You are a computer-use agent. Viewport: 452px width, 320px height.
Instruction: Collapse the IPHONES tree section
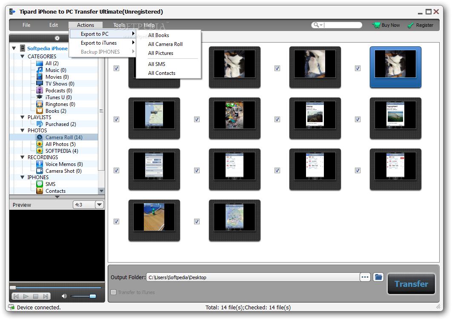(x=23, y=177)
